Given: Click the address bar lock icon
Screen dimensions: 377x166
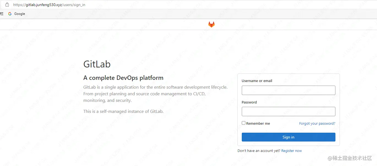Looking at the screenshot, I should 7,5.
